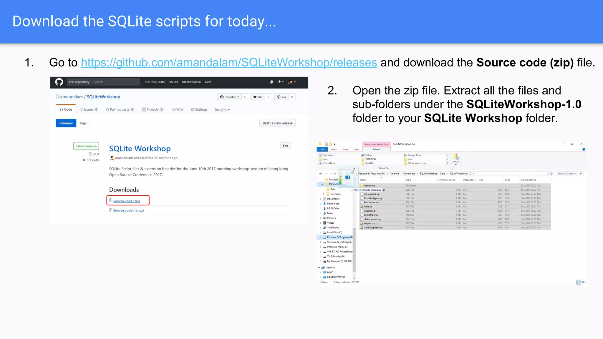Viewport: 603px width, 339px height.
Task: Choose SQLite Workshop in Extract To list
Action: (x=415, y=163)
